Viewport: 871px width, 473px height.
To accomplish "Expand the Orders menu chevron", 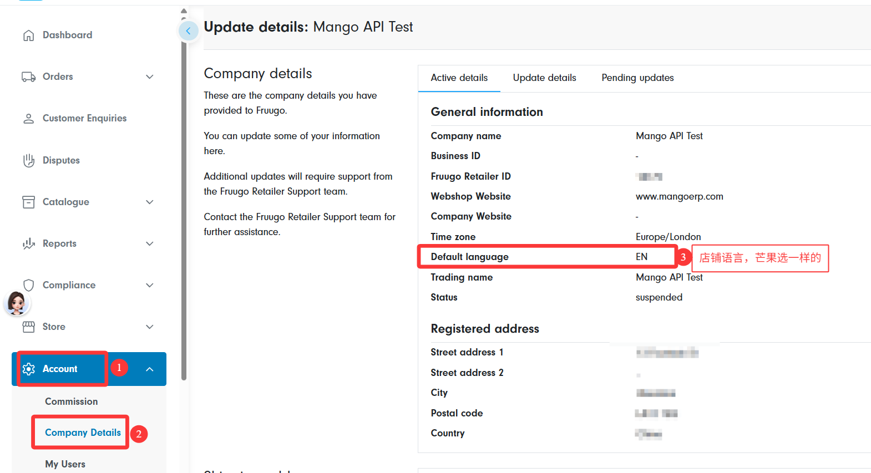I will pyautogui.click(x=149, y=77).
